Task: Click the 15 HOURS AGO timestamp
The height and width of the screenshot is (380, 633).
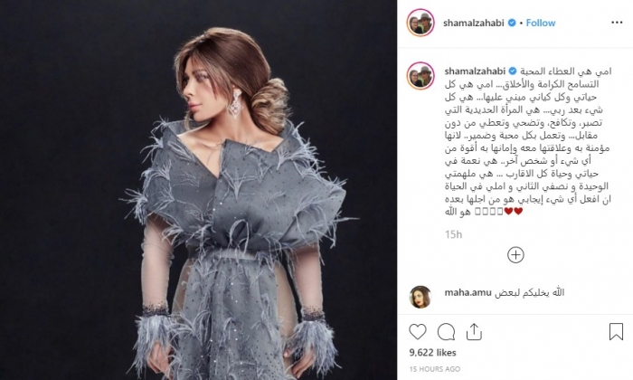Action: pos(434,369)
